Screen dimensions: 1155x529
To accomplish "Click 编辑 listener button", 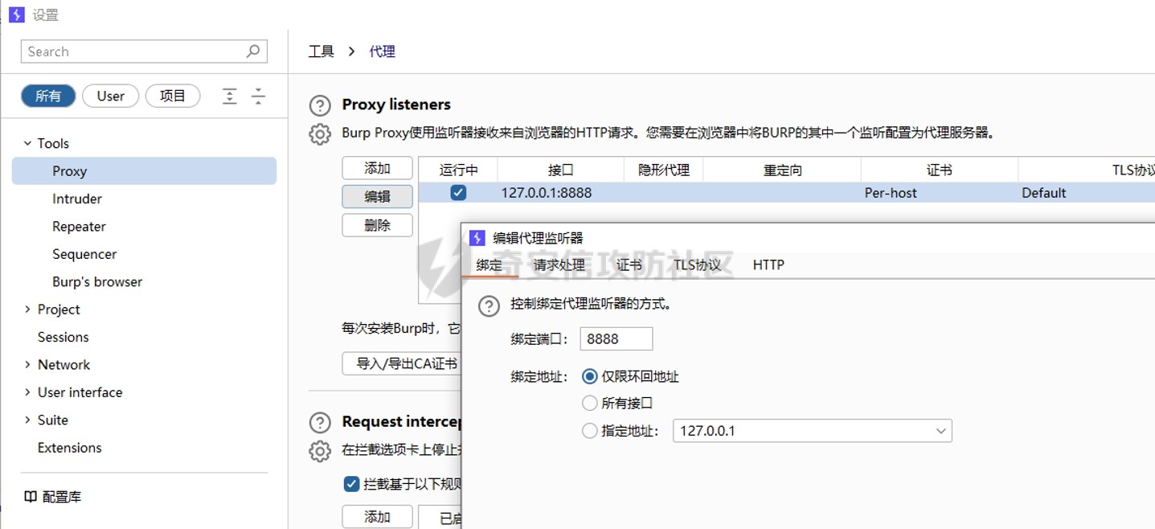I will point(378,197).
